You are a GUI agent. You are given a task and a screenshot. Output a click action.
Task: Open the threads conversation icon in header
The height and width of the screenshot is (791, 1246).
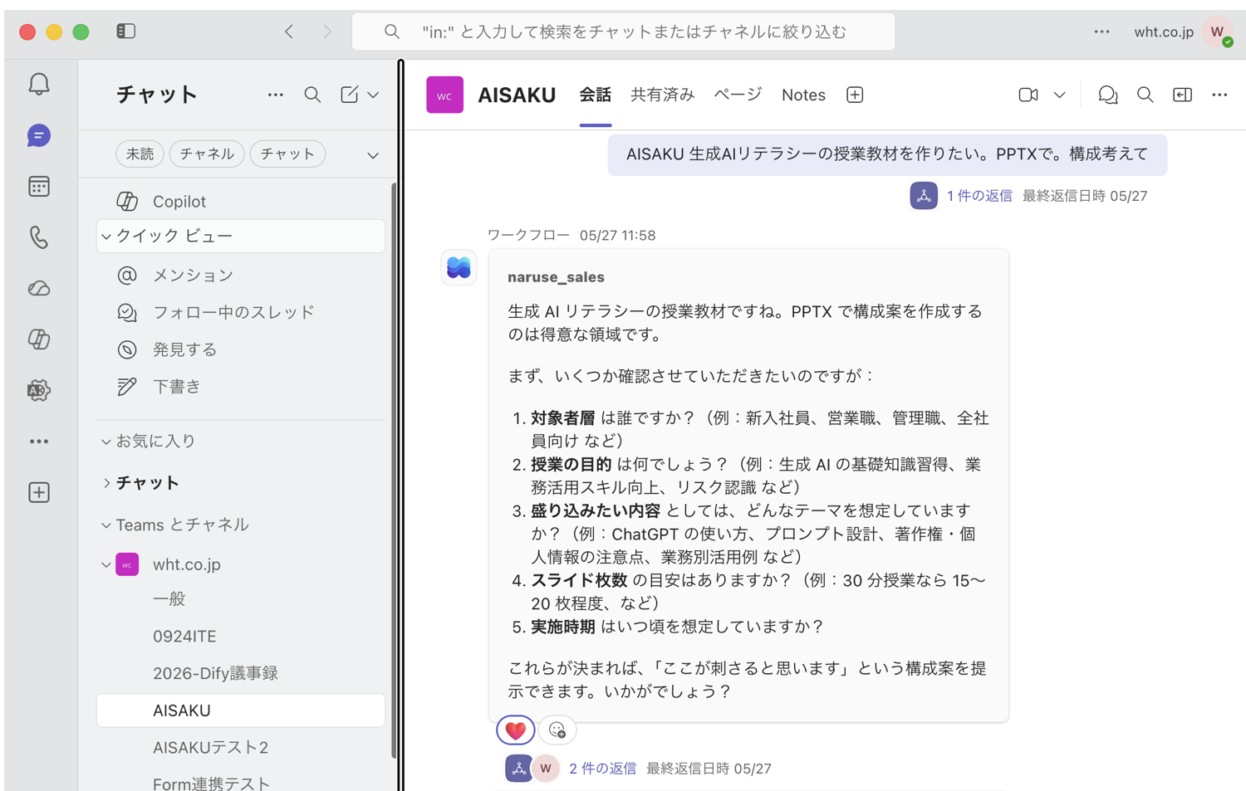click(1107, 95)
